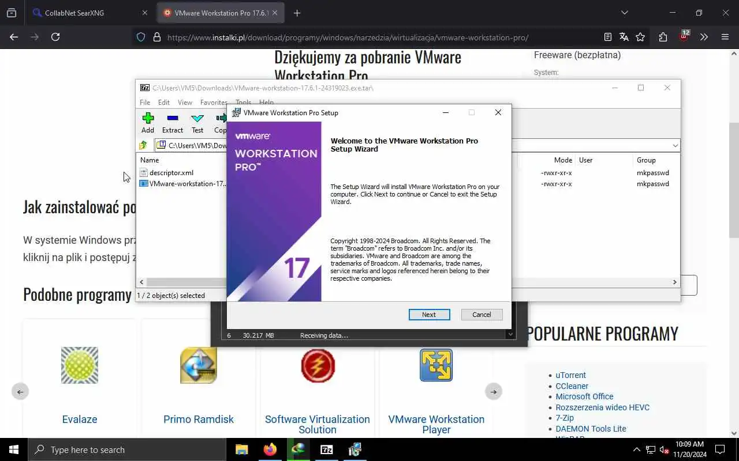The image size is (739, 461).
Task: Open the File menu in 7-Zip
Action: [145, 103]
